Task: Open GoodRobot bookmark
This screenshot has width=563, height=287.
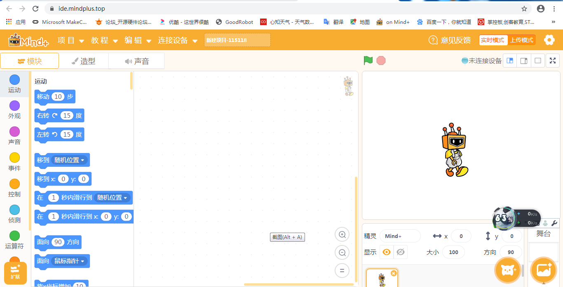Action: click(x=235, y=22)
